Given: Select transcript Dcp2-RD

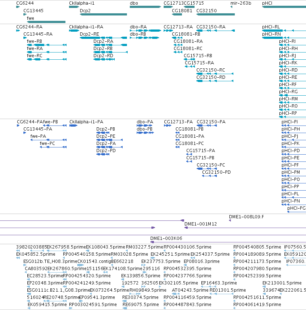Looking at the screenshot, I should point(103,56).
